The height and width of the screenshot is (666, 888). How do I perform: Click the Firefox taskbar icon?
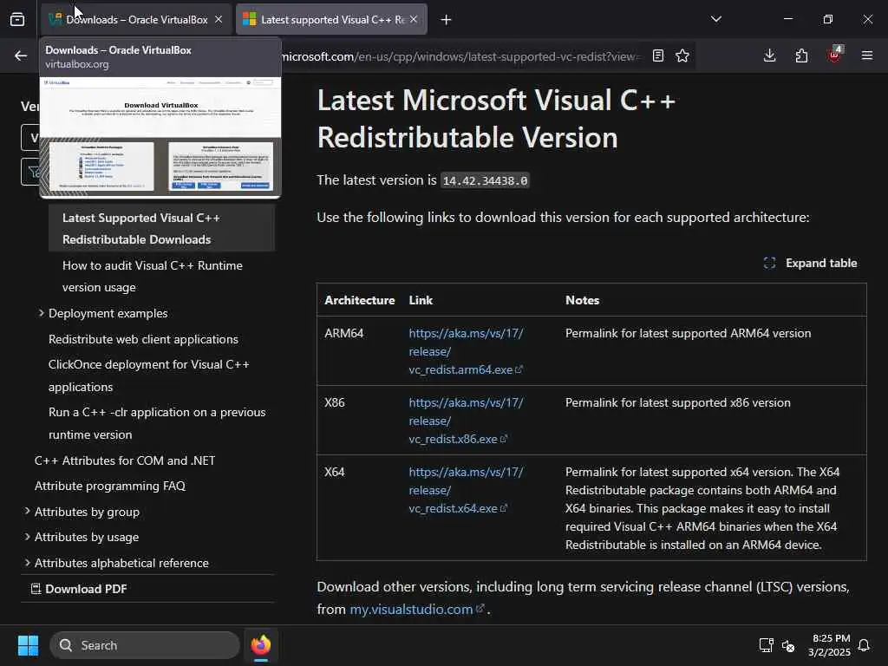pyautogui.click(x=260, y=645)
